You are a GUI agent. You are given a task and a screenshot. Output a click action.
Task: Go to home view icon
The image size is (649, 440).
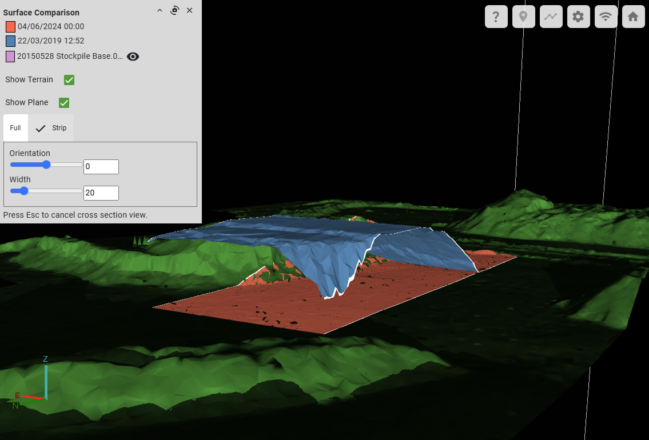pyautogui.click(x=633, y=17)
